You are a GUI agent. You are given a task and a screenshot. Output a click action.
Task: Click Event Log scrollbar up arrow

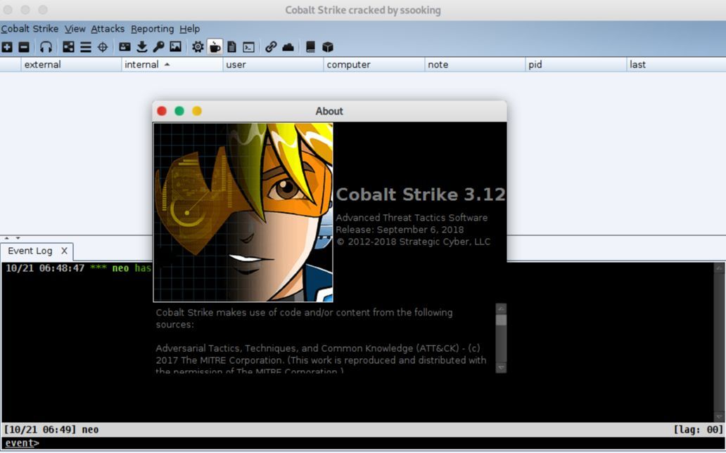coord(719,268)
